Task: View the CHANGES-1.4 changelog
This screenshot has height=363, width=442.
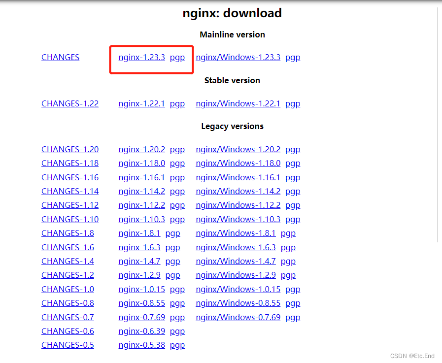Action: pyautogui.click(x=68, y=261)
